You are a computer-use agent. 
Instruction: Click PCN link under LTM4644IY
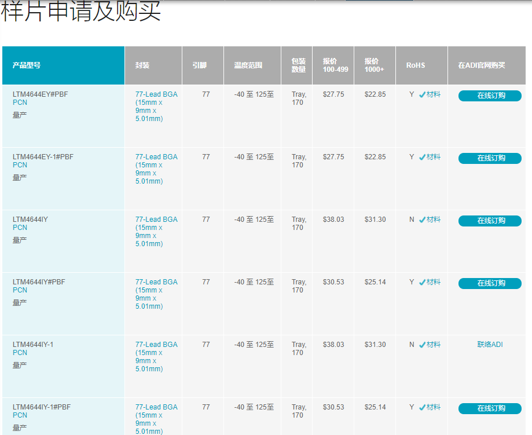20,228
